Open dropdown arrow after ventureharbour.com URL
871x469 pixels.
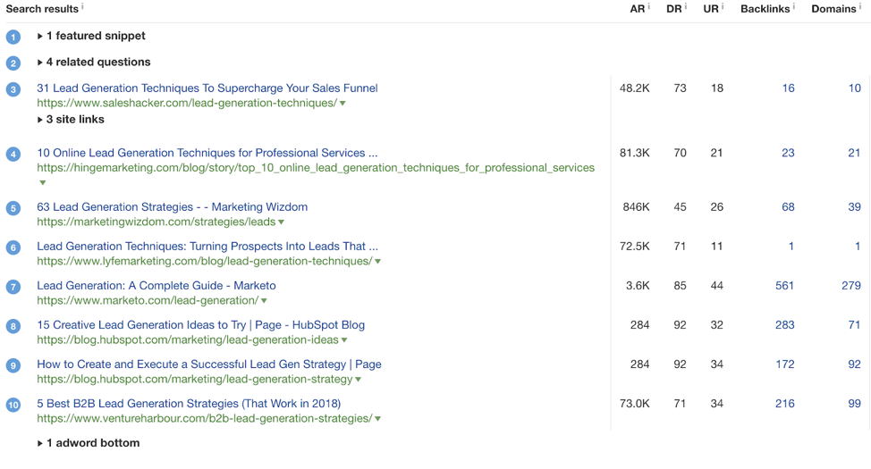click(x=377, y=419)
